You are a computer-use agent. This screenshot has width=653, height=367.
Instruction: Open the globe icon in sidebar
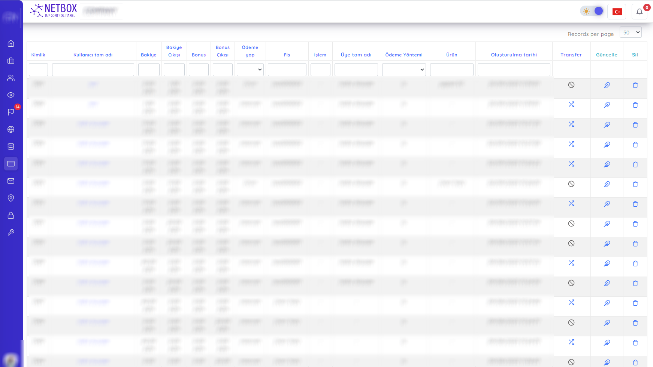11,129
